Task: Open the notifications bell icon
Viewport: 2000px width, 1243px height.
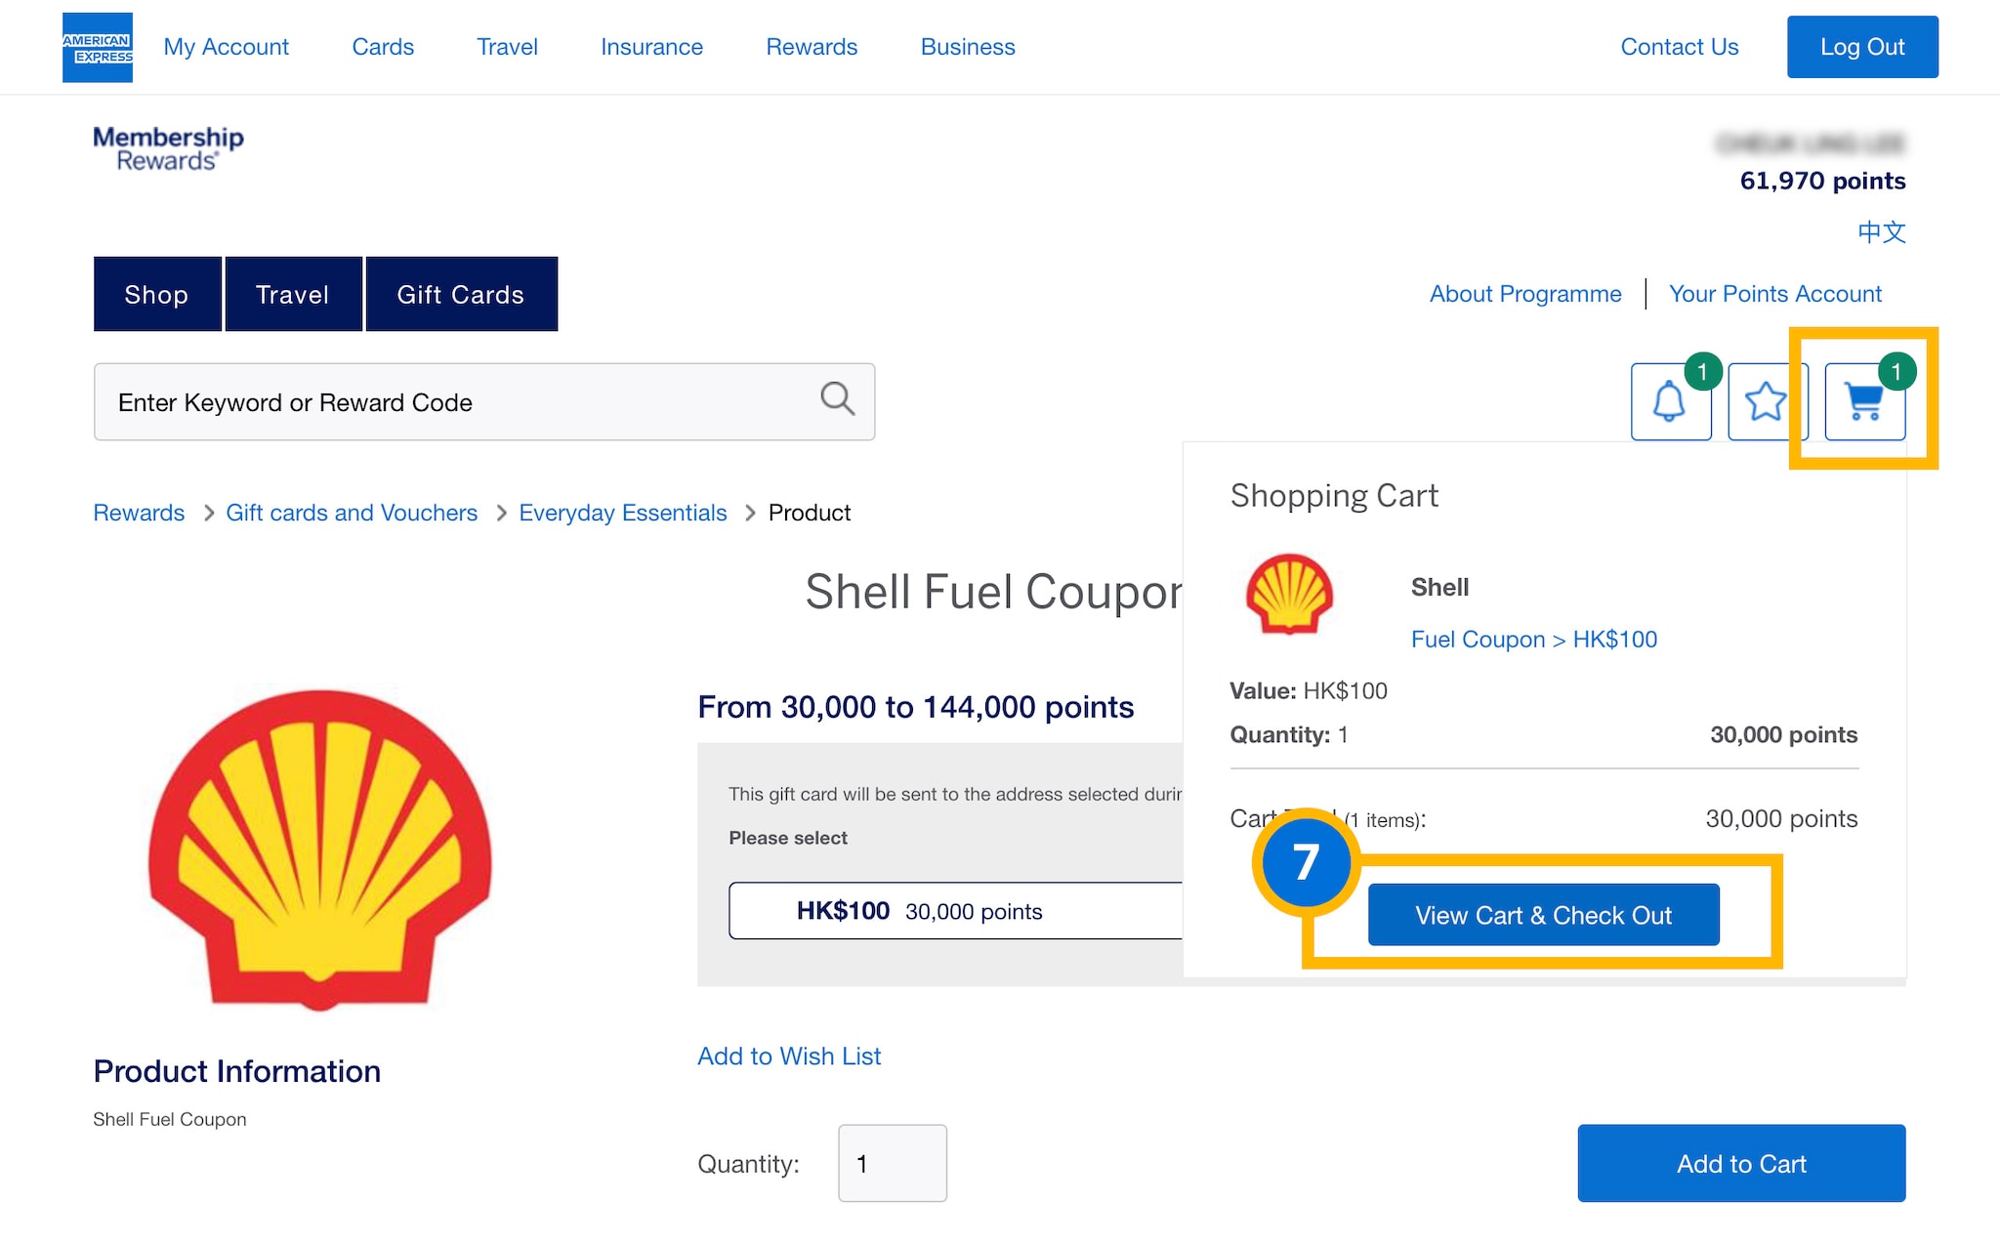Action: pyautogui.click(x=1670, y=401)
